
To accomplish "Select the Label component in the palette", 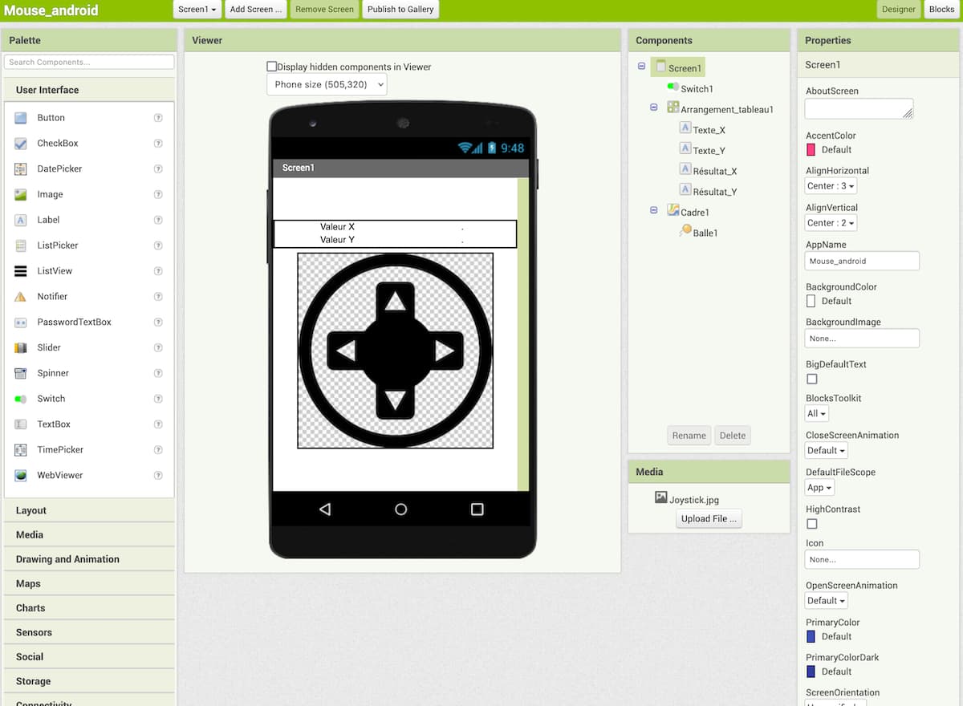I will (x=48, y=219).
